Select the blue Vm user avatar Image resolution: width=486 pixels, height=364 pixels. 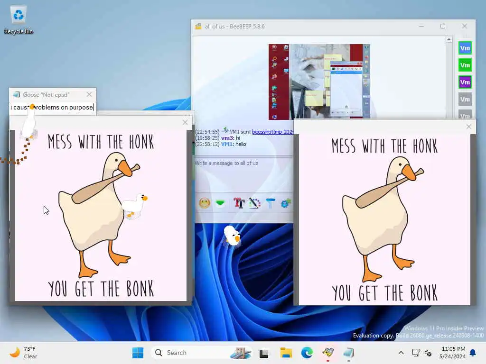(465, 48)
